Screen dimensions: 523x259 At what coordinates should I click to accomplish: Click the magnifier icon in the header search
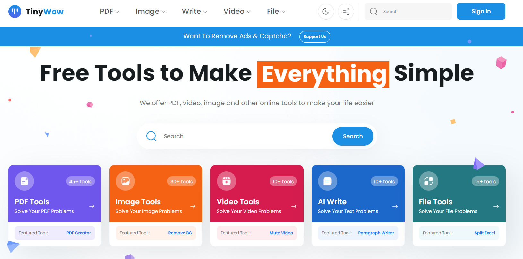click(x=373, y=12)
